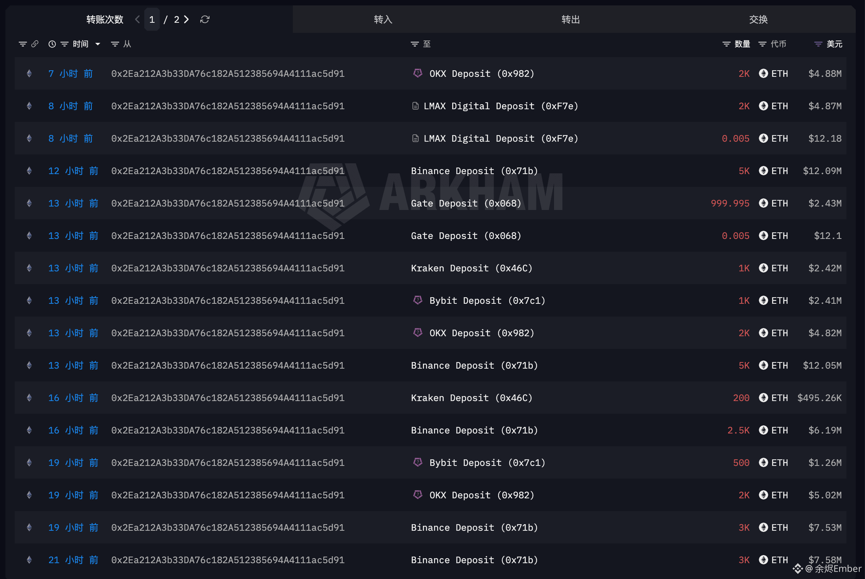Click the ETH token icon in $495.26K row
Image resolution: width=865 pixels, height=579 pixels.
click(763, 398)
